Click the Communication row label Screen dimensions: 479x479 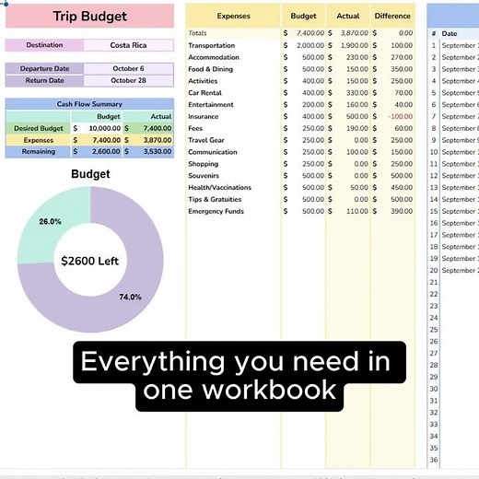(x=213, y=152)
